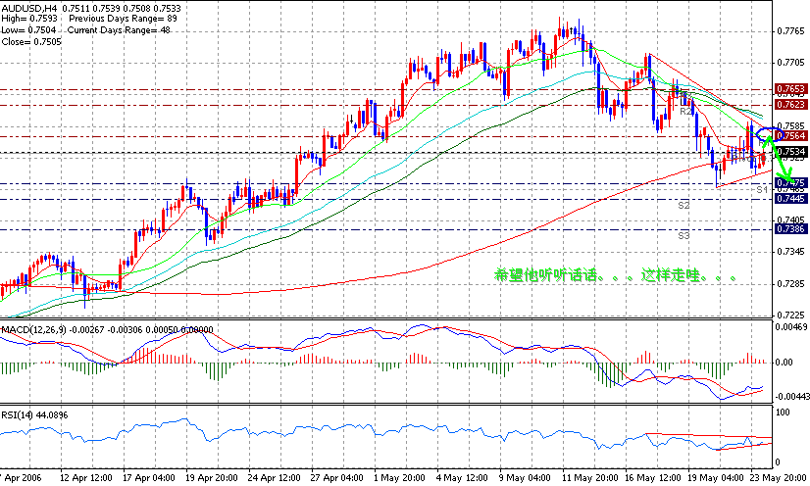Screen dimensions: 810x486
Task: Click the '4 May 12:00' date label
Action: [x=462, y=478]
